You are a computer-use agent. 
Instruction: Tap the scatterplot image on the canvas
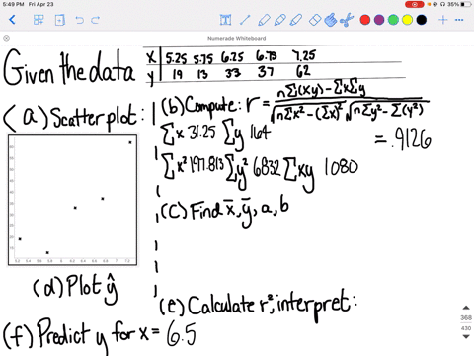[x=73, y=200]
